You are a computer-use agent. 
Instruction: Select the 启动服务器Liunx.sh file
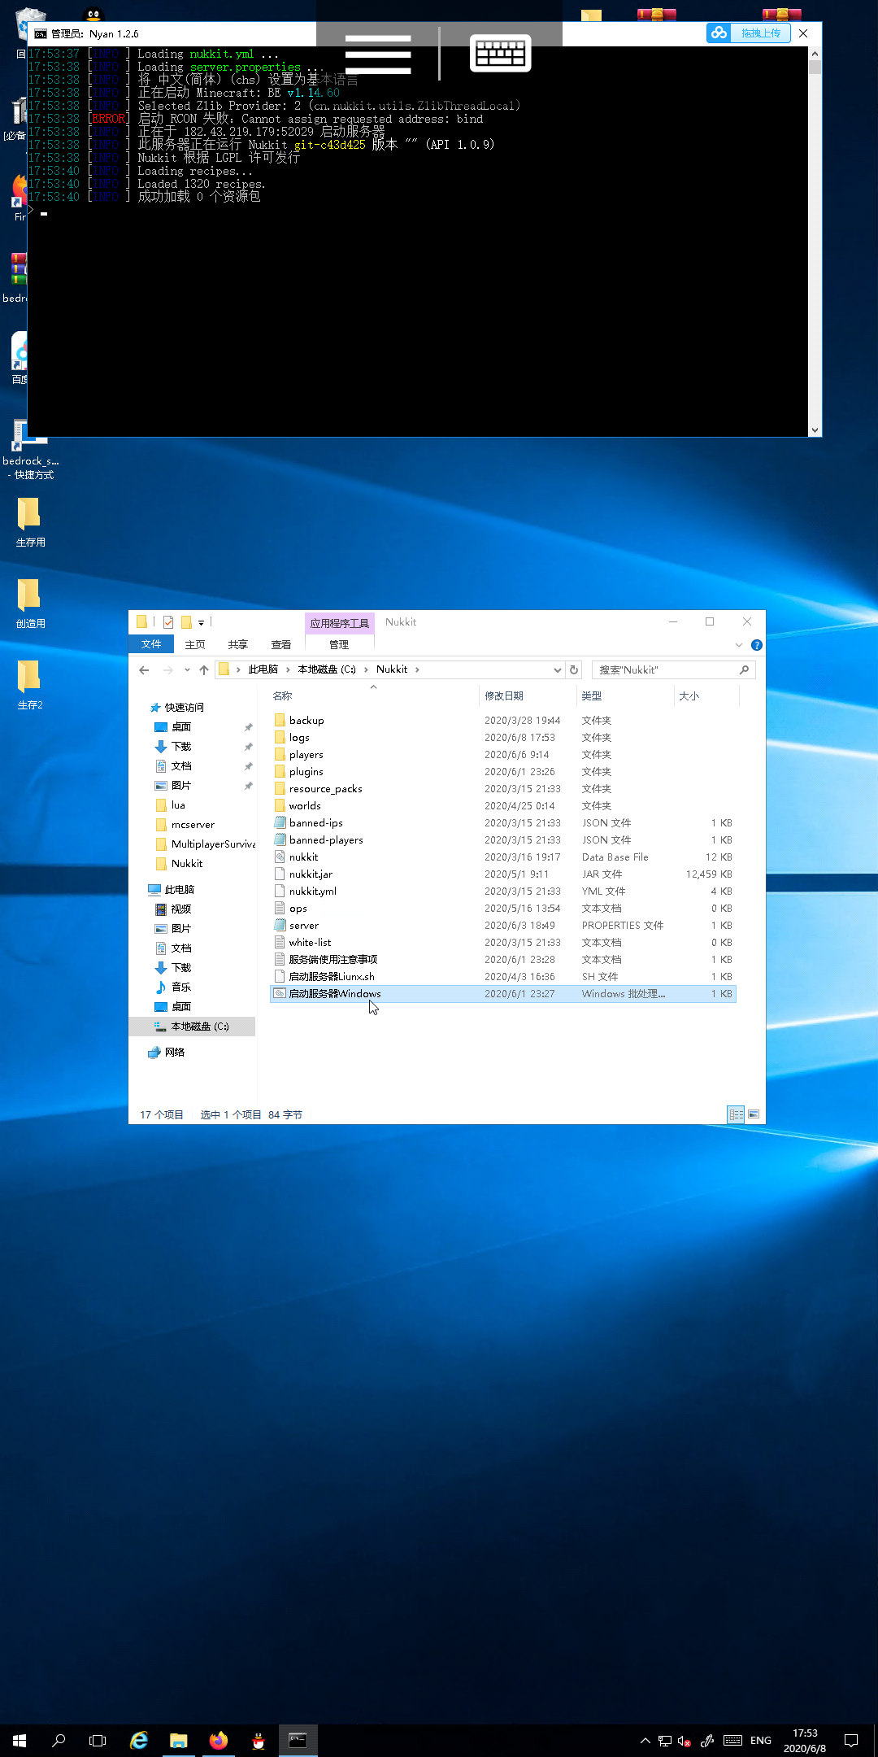502,977
